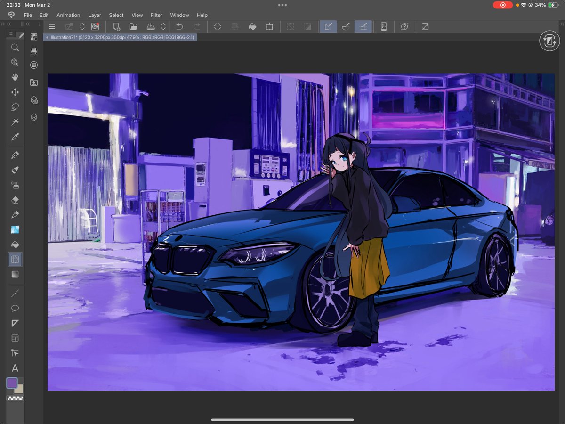
Task: Open Clip Studio launcher from command bar
Action: [x=95, y=27]
